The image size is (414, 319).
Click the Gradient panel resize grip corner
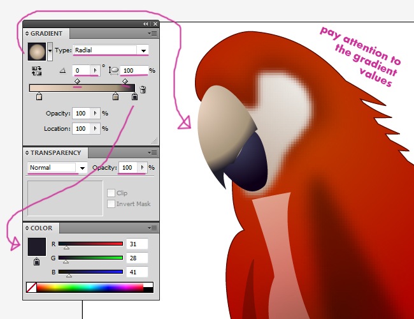155,141
